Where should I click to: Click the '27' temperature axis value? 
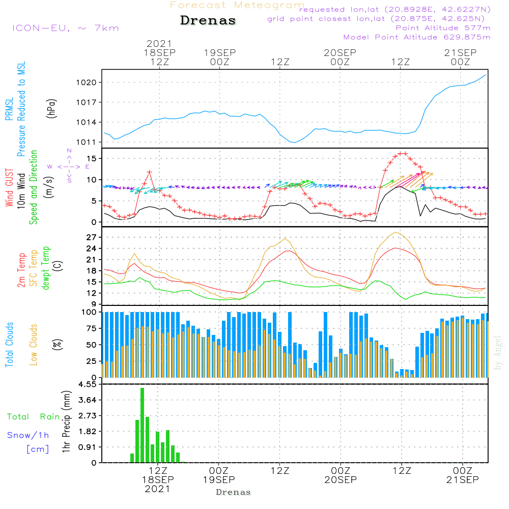coord(91,238)
